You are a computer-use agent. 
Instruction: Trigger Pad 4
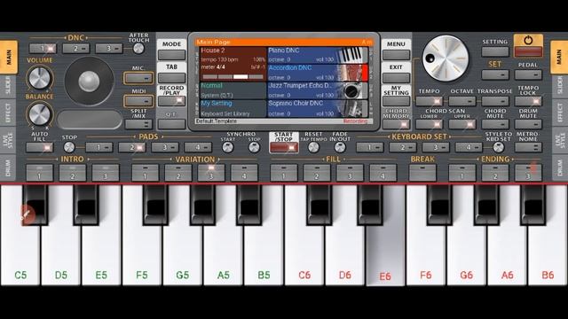(x=198, y=147)
